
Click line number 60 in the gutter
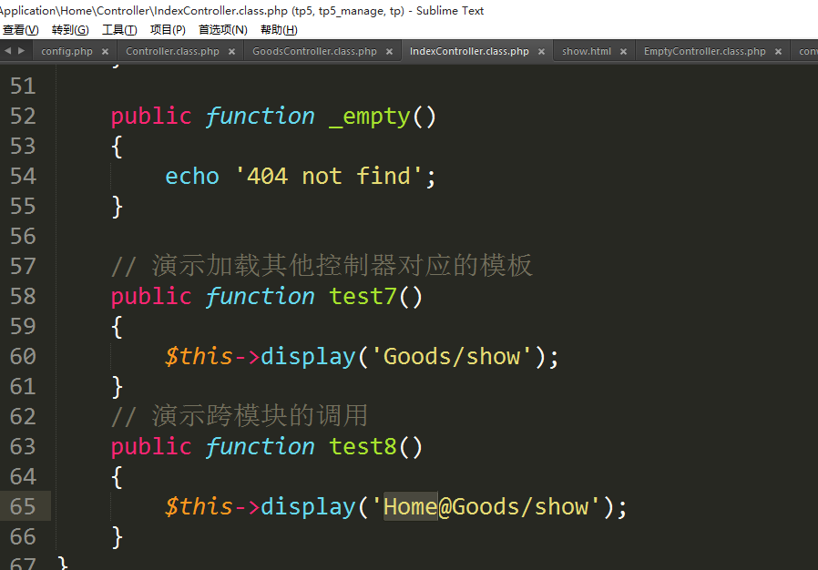pos(23,356)
